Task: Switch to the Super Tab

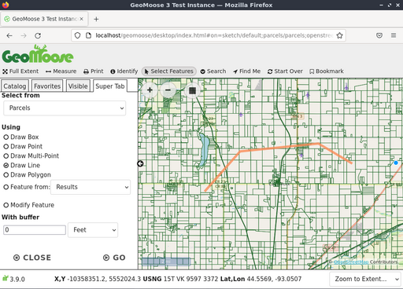Action: click(110, 86)
